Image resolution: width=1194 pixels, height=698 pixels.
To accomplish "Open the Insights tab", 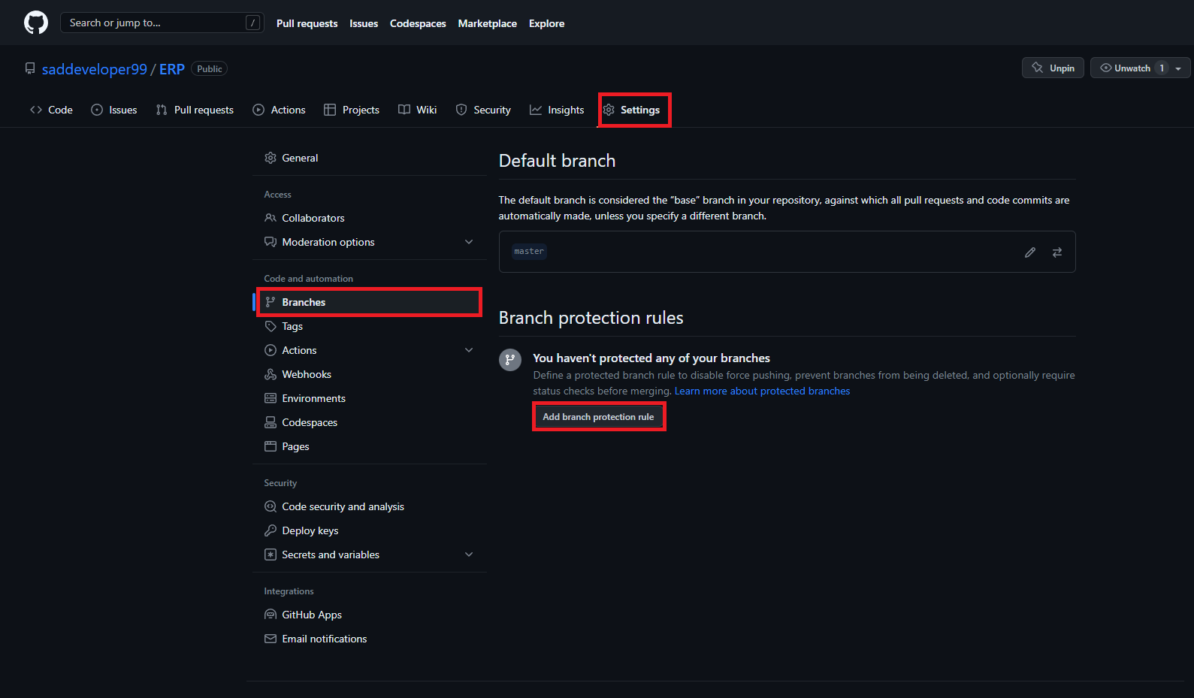I will [557, 110].
